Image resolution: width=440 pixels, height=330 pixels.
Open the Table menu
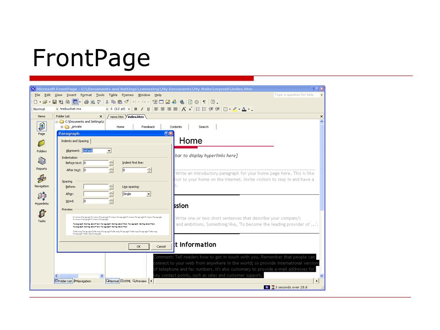coord(113,95)
